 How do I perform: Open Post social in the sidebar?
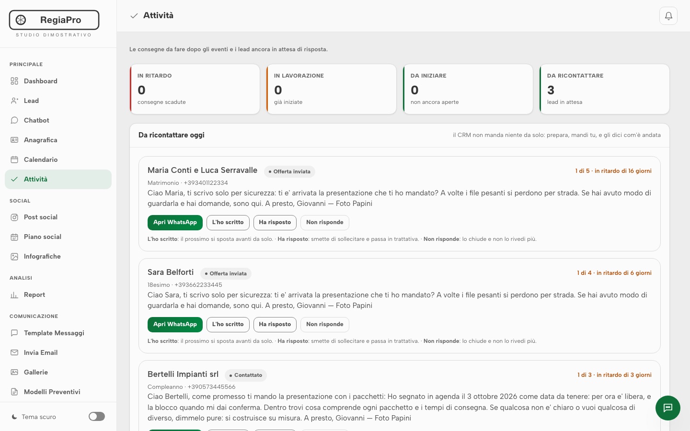[58, 217]
